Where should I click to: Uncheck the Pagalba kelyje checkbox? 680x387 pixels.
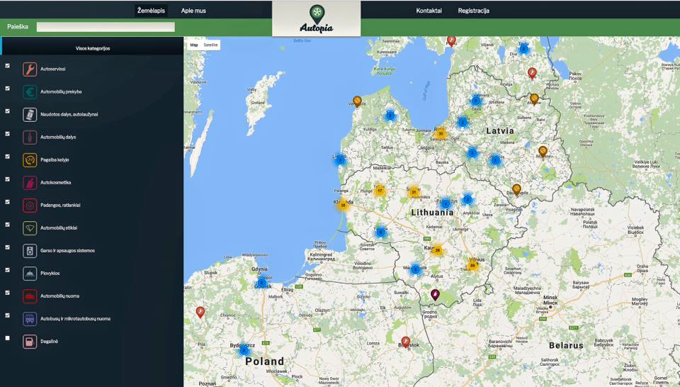point(7,156)
